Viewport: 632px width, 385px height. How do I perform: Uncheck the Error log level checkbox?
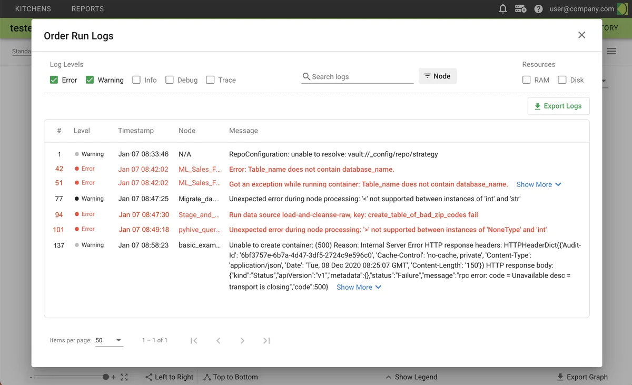coord(54,80)
